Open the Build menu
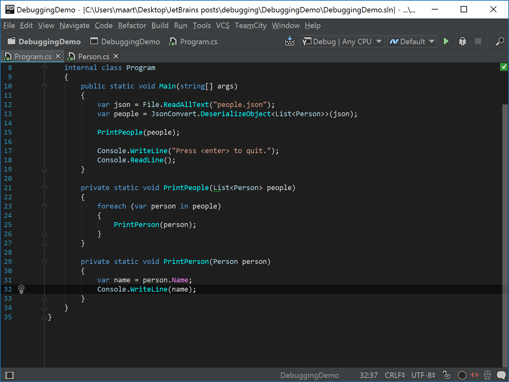 coord(160,25)
